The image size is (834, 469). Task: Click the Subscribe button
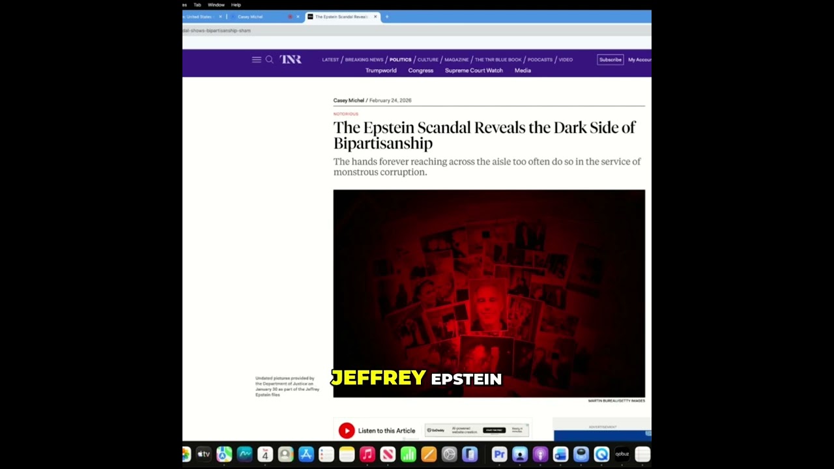click(x=611, y=59)
